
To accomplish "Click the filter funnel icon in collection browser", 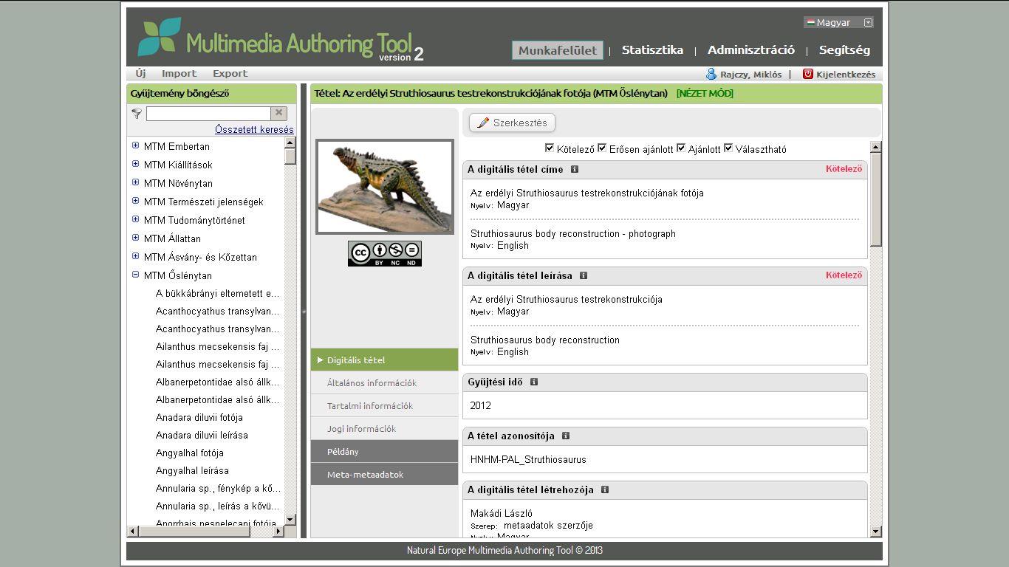I will pos(137,114).
